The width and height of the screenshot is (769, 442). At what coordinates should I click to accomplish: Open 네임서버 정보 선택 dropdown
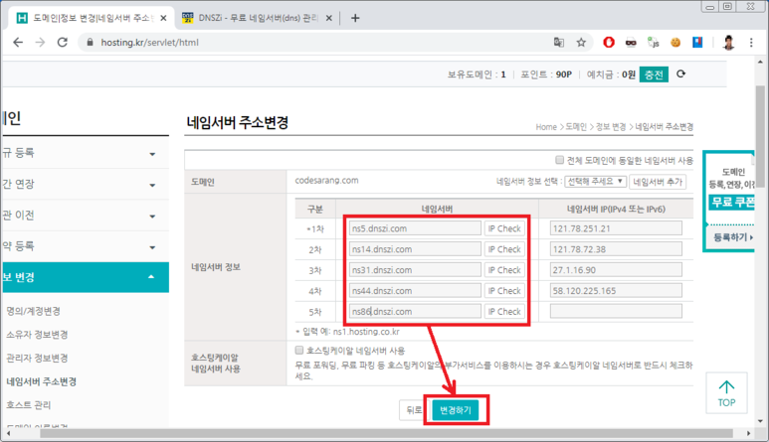(595, 182)
